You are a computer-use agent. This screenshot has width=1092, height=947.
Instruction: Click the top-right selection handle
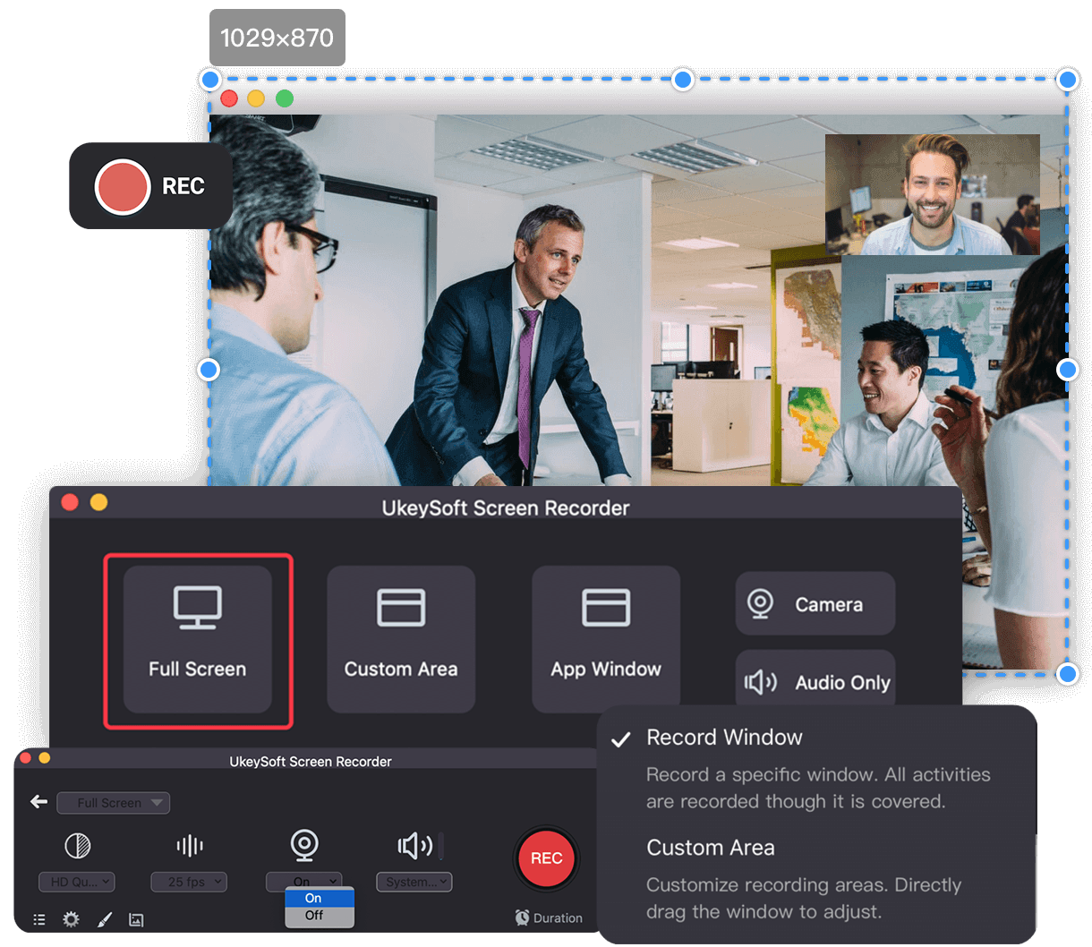1067,80
